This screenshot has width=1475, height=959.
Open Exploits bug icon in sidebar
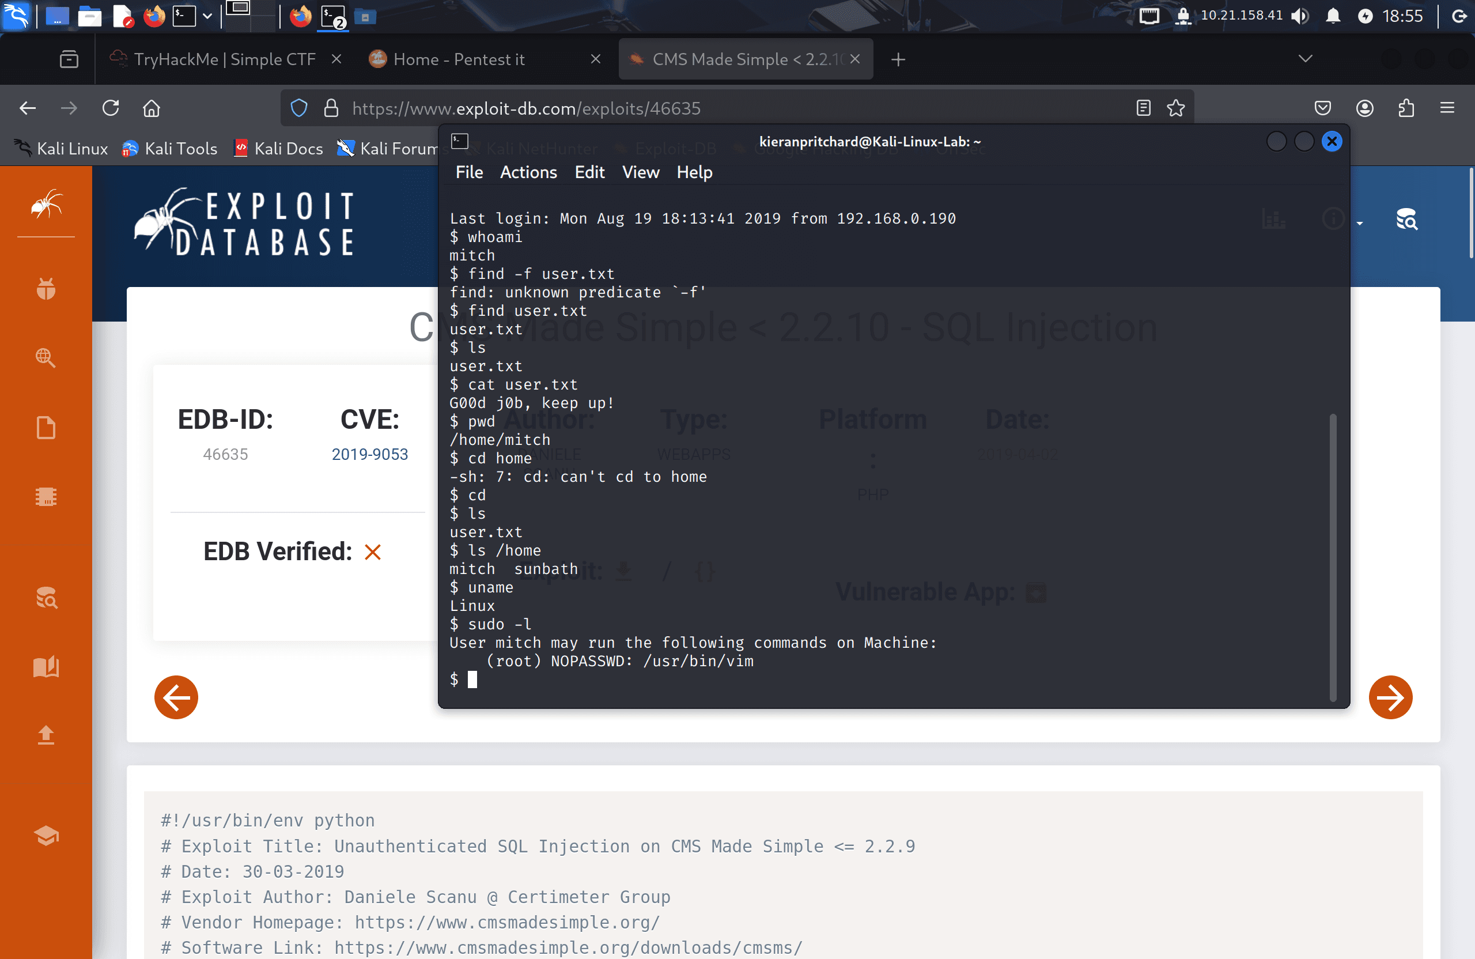[46, 288]
